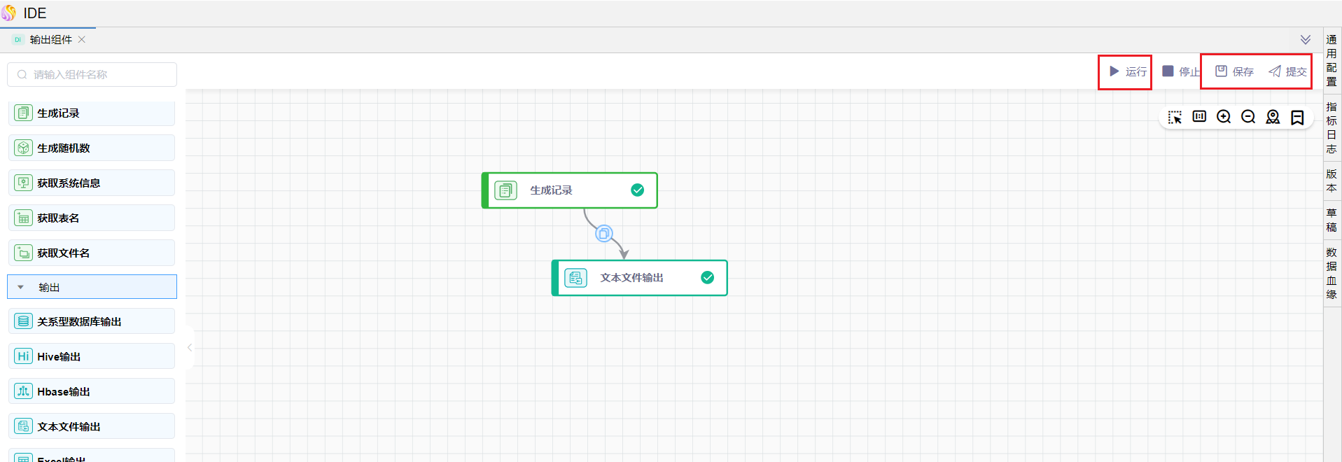Image resolution: width=1342 pixels, height=462 pixels.
Task: Activate the marquee selection tool
Action: 1175,117
